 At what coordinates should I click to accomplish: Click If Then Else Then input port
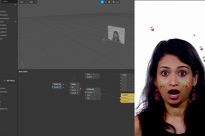tap(85, 95)
